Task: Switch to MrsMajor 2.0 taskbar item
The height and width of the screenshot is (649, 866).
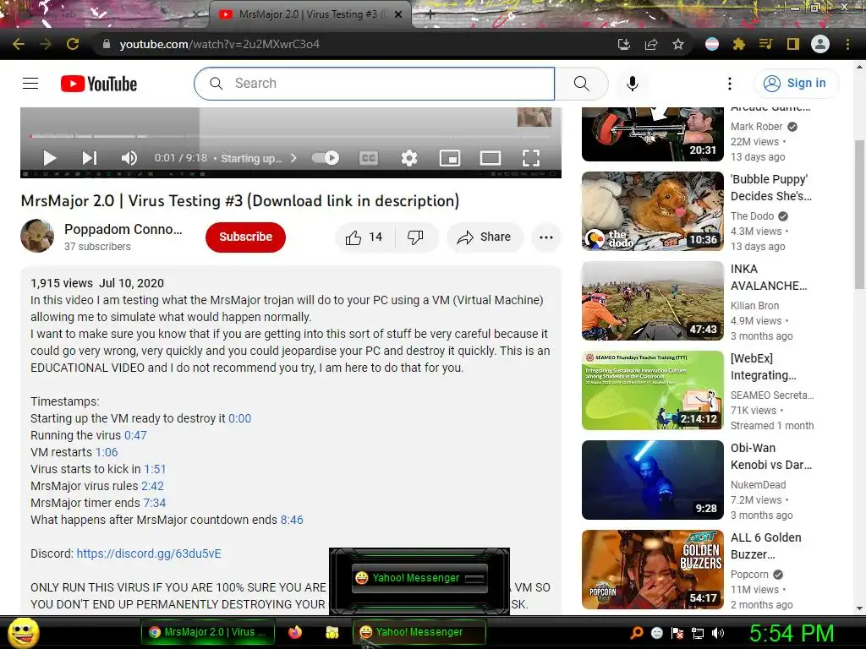Action: pos(208,632)
